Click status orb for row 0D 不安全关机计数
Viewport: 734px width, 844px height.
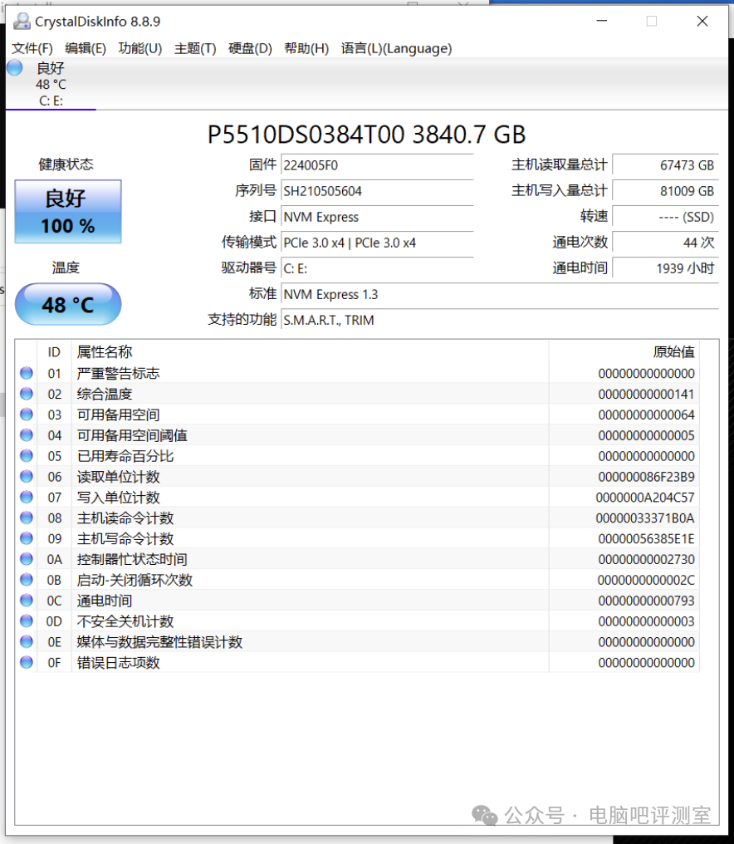click(27, 621)
